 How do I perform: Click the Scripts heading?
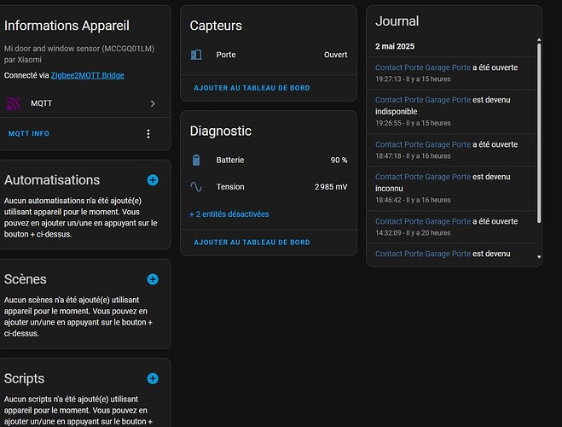[x=24, y=378]
